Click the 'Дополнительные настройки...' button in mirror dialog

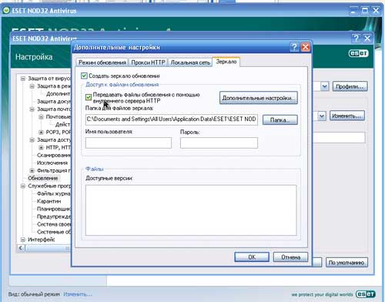tap(259, 98)
